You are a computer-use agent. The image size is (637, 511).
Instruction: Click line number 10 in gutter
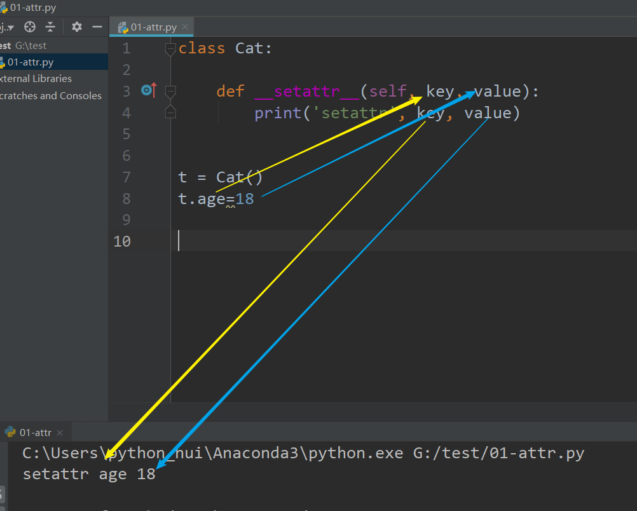pyautogui.click(x=122, y=242)
